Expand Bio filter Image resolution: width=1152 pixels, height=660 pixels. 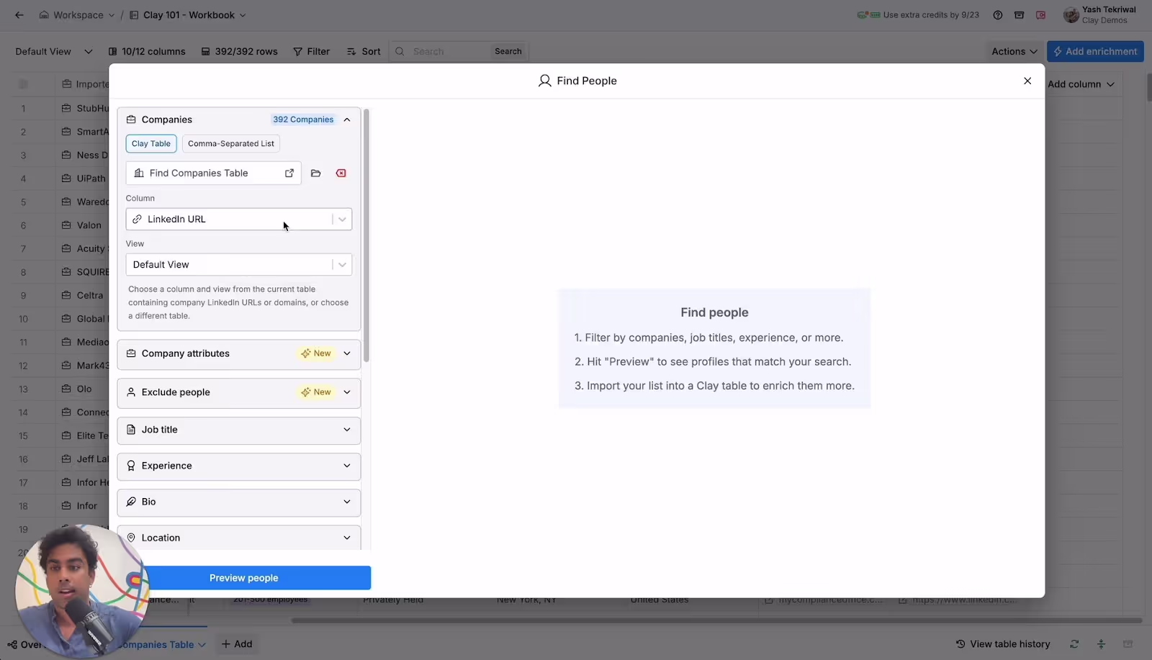click(239, 502)
